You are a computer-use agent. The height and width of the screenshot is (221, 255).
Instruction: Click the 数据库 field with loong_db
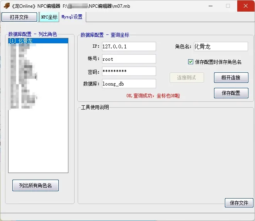129,84
